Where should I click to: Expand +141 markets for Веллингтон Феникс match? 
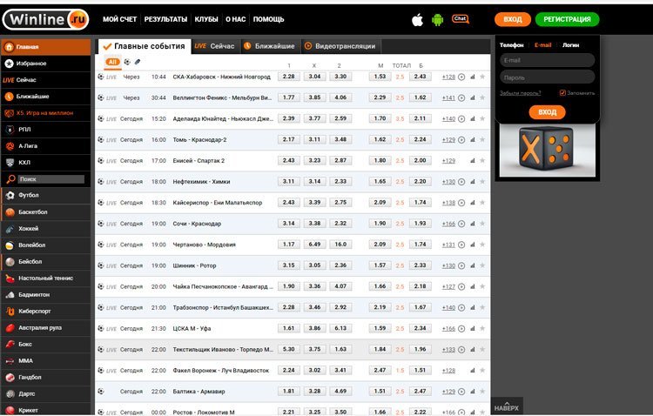point(448,97)
